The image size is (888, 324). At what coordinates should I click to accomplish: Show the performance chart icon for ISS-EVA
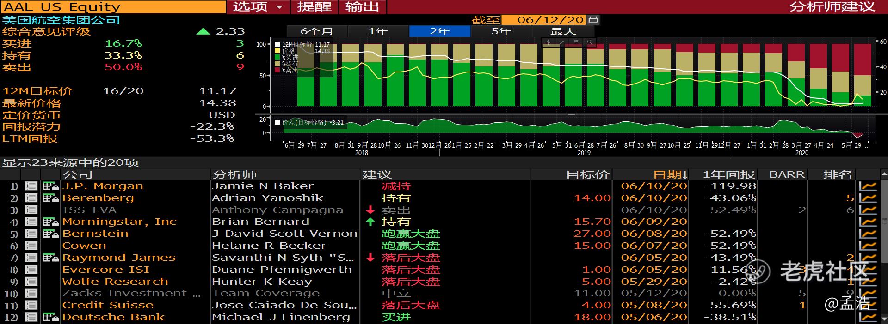(868, 210)
